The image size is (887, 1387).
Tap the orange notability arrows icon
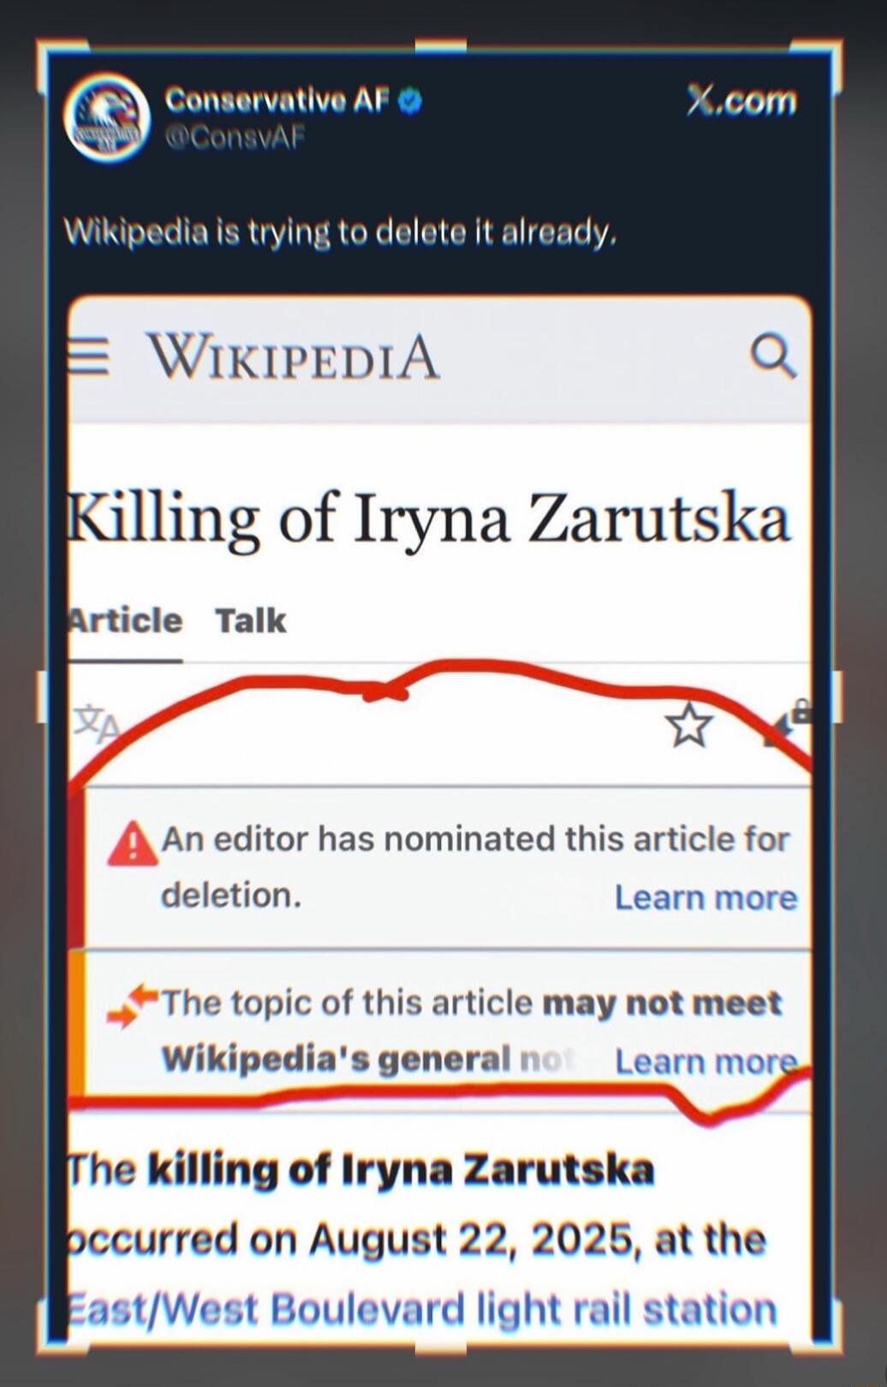click(134, 1006)
